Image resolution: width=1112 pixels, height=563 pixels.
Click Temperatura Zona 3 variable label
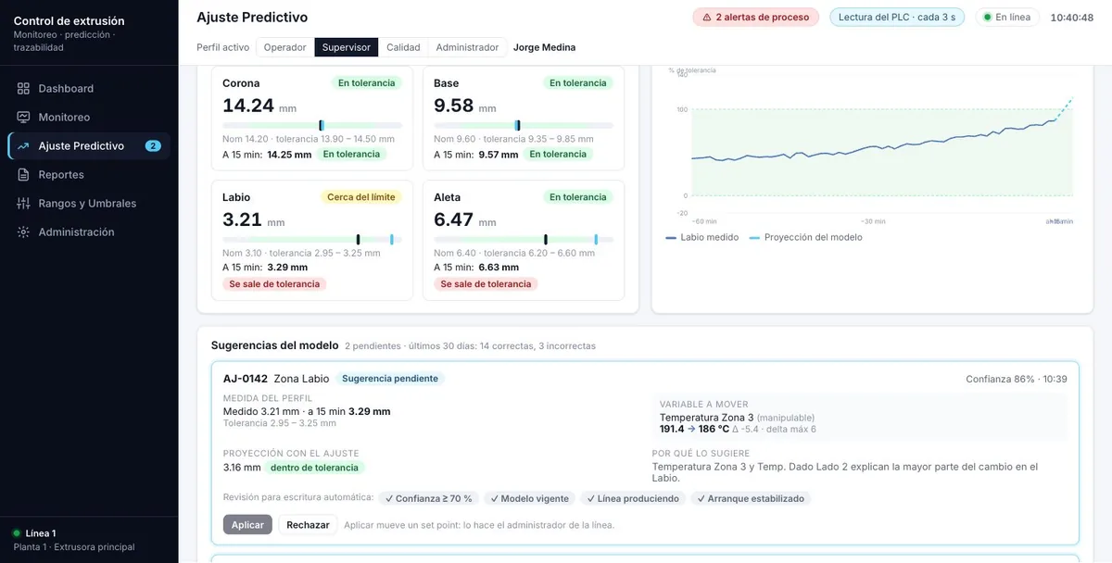point(706,418)
